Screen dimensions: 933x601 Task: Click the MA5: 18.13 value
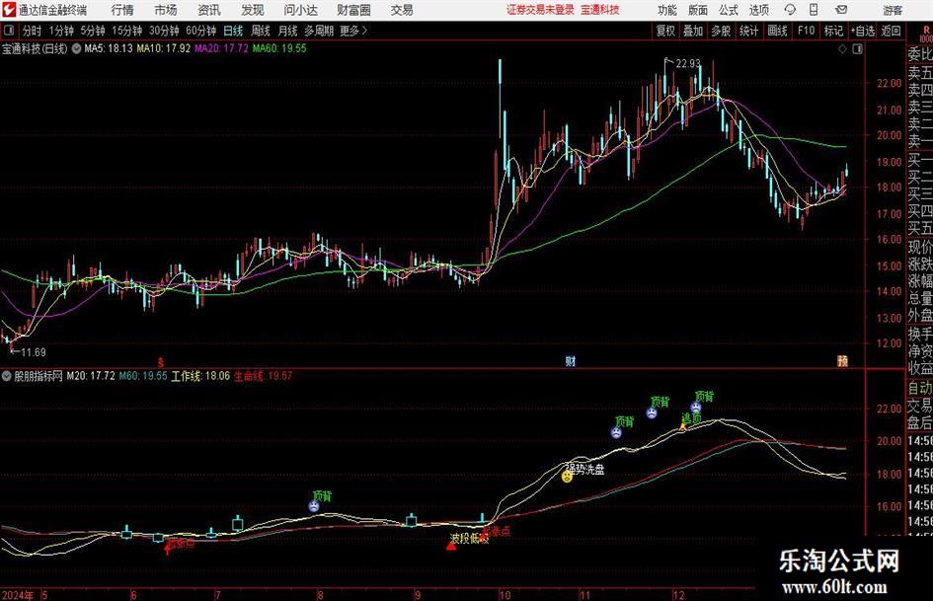109,48
